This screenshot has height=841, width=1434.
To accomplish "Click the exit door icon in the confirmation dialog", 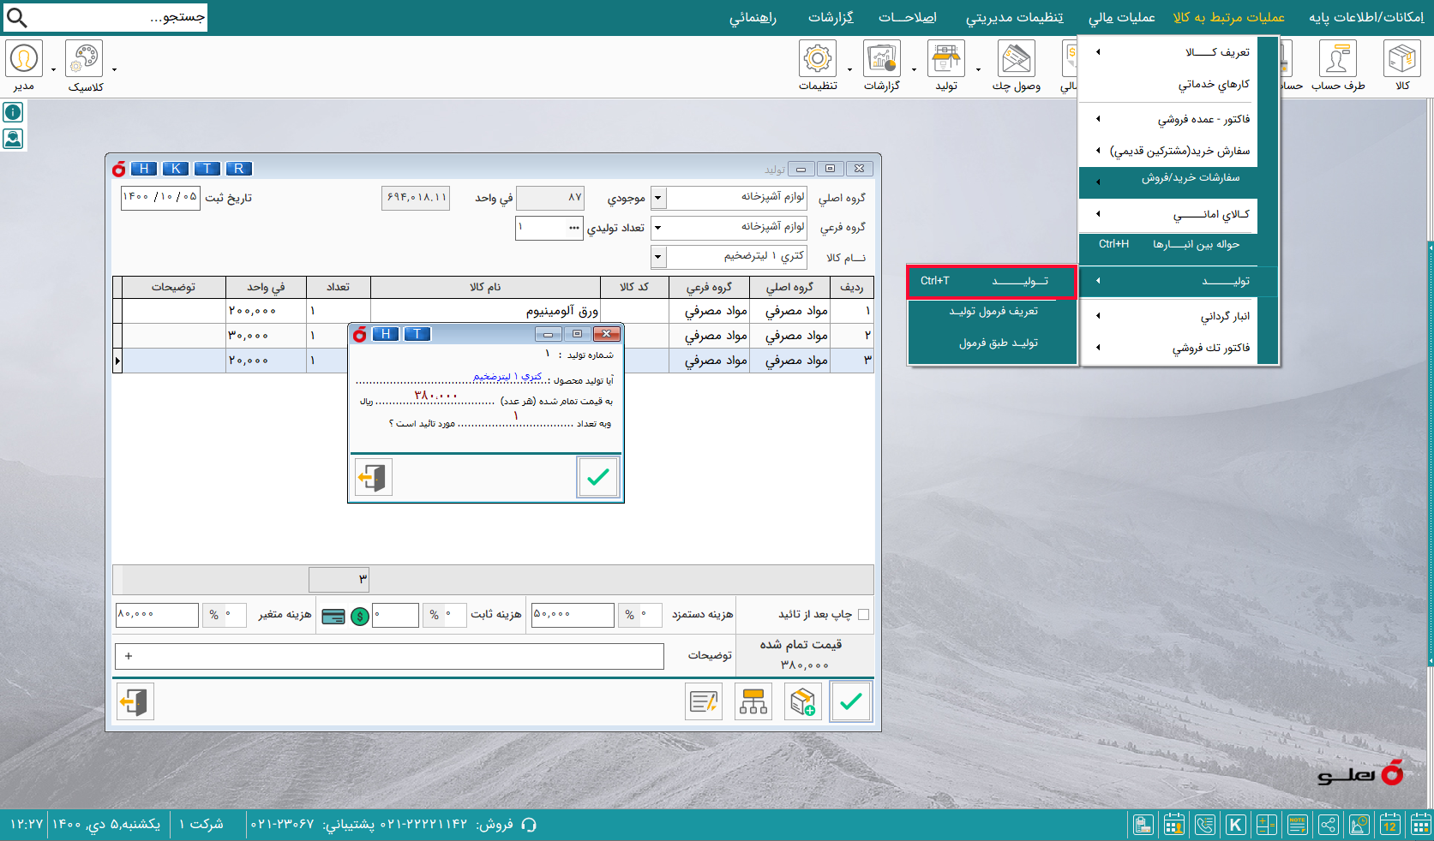I will point(373,477).
